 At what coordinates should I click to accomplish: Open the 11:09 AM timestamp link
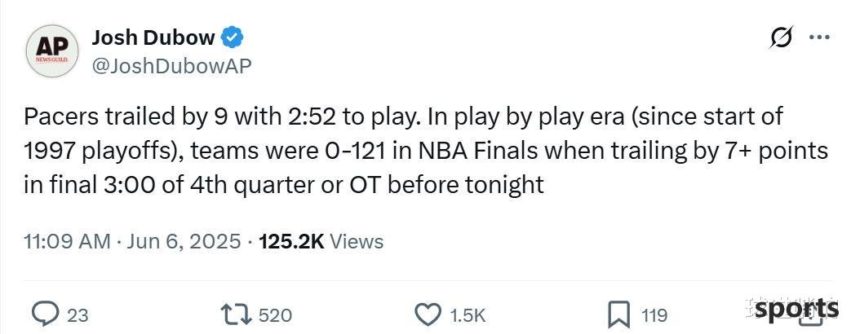tap(67, 241)
